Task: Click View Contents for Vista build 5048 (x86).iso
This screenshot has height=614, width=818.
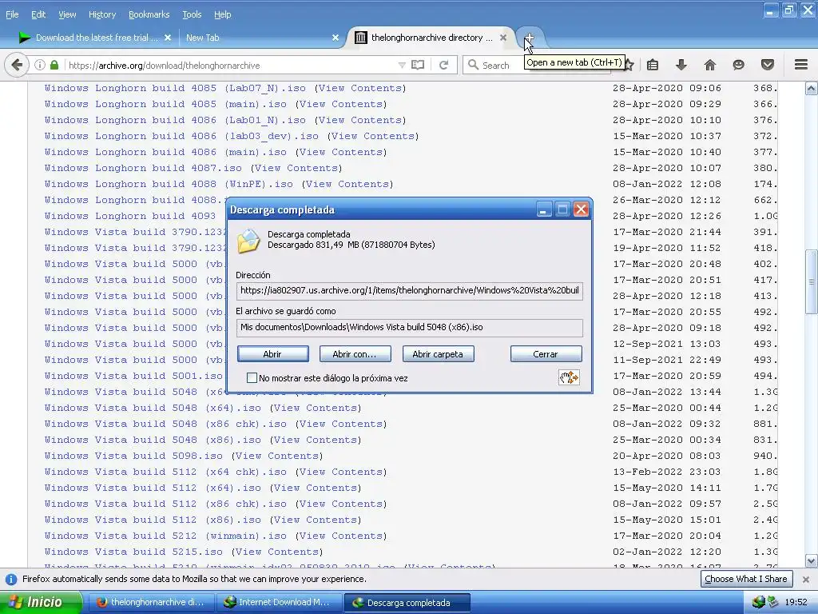Action: click(x=316, y=440)
